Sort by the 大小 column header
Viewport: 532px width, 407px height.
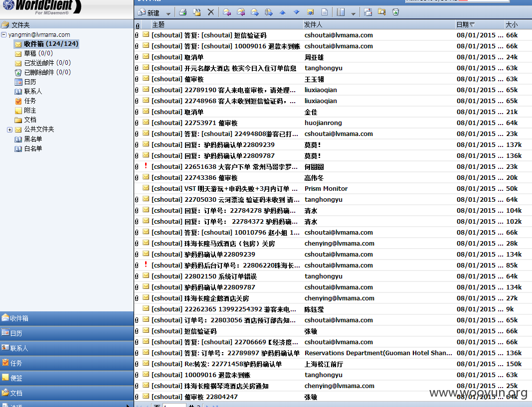tap(518, 25)
